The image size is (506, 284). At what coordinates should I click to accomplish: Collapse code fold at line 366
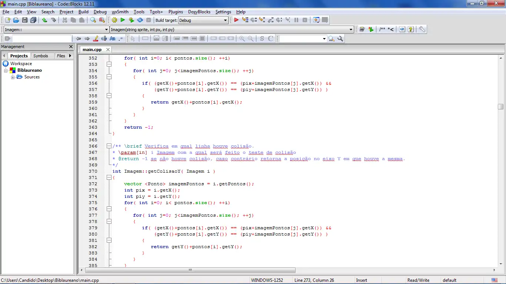pos(109,146)
